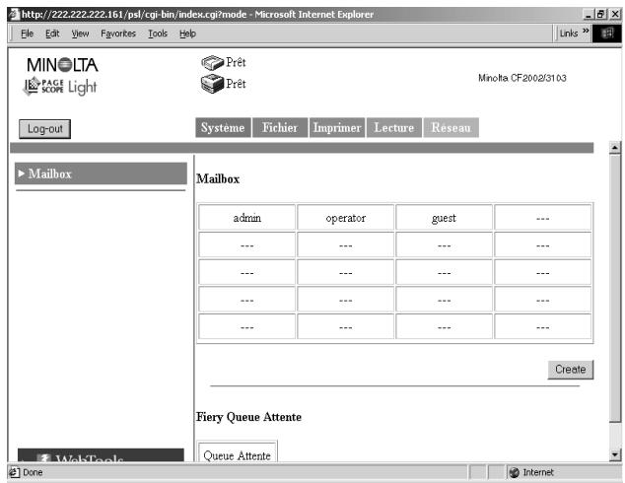Click the Fiery Queue Attente heading
Screen dimensions: 625x483
point(248,417)
